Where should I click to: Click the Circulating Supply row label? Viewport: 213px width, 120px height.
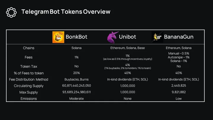click(x=29, y=86)
